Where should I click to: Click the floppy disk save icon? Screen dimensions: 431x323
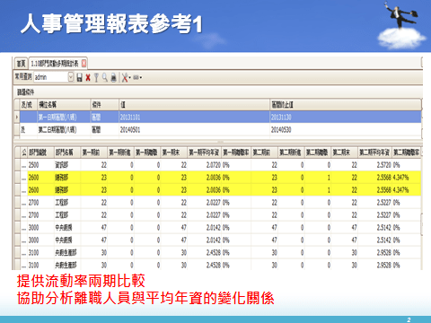pos(79,78)
